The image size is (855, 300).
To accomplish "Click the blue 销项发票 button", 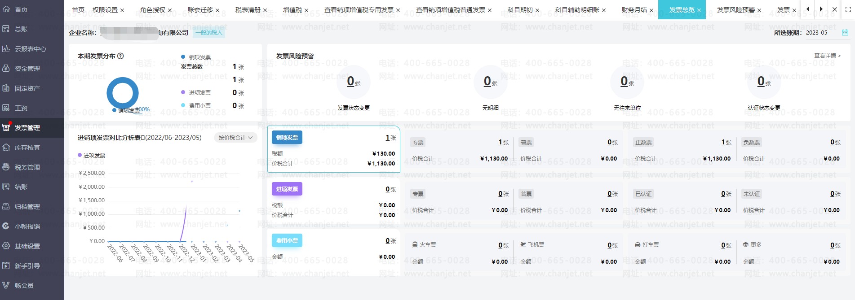I will click(x=287, y=138).
